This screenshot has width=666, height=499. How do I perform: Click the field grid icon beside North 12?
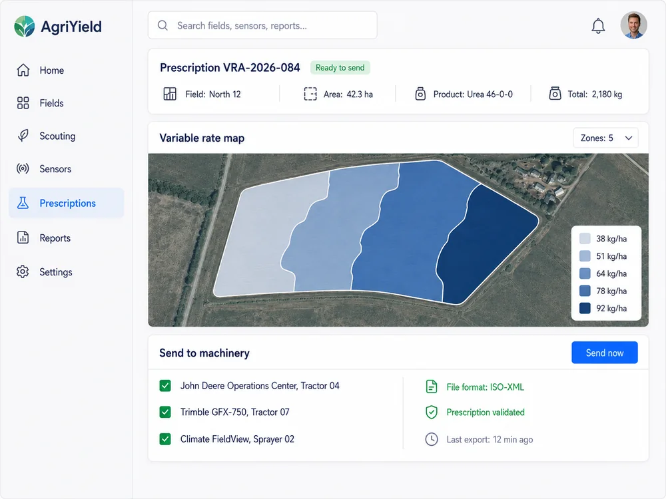click(x=170, y=94)
